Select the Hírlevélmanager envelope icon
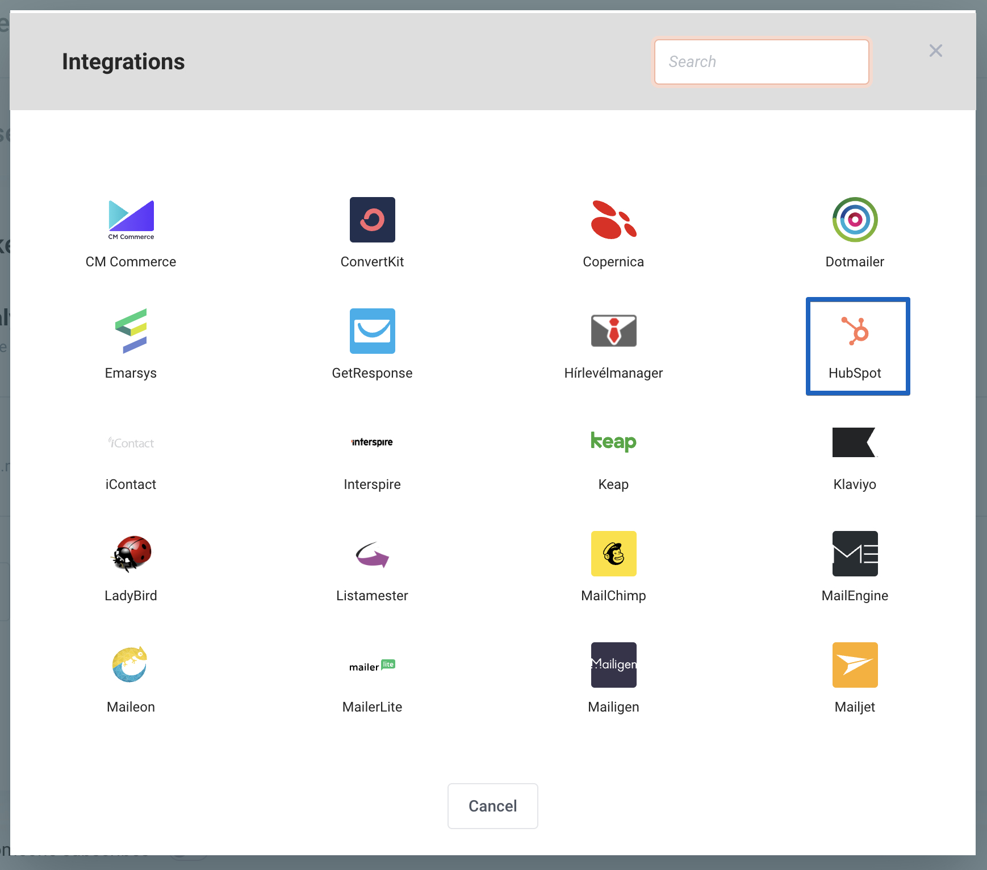Screen dimensions: 987x870 614,331
